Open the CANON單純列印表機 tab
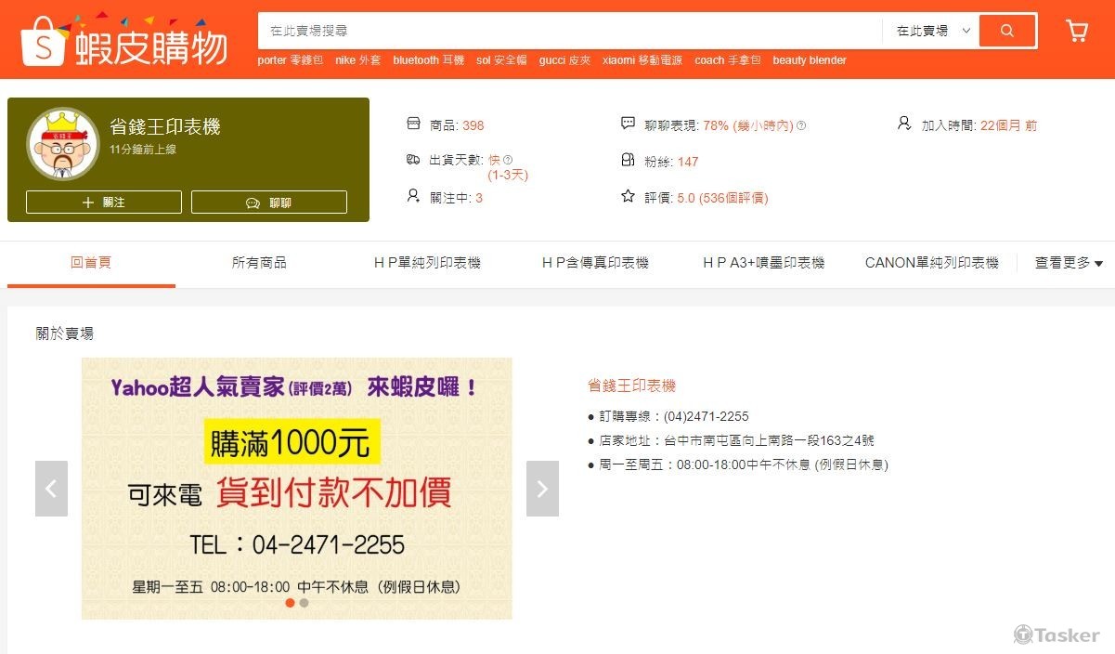The height and width of the screenshot is (654, 1115). point(931,263)
